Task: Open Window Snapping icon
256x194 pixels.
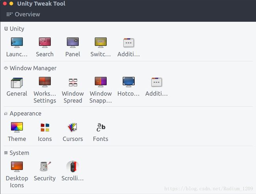Action: pyautogui.click(x=100, y=82)
